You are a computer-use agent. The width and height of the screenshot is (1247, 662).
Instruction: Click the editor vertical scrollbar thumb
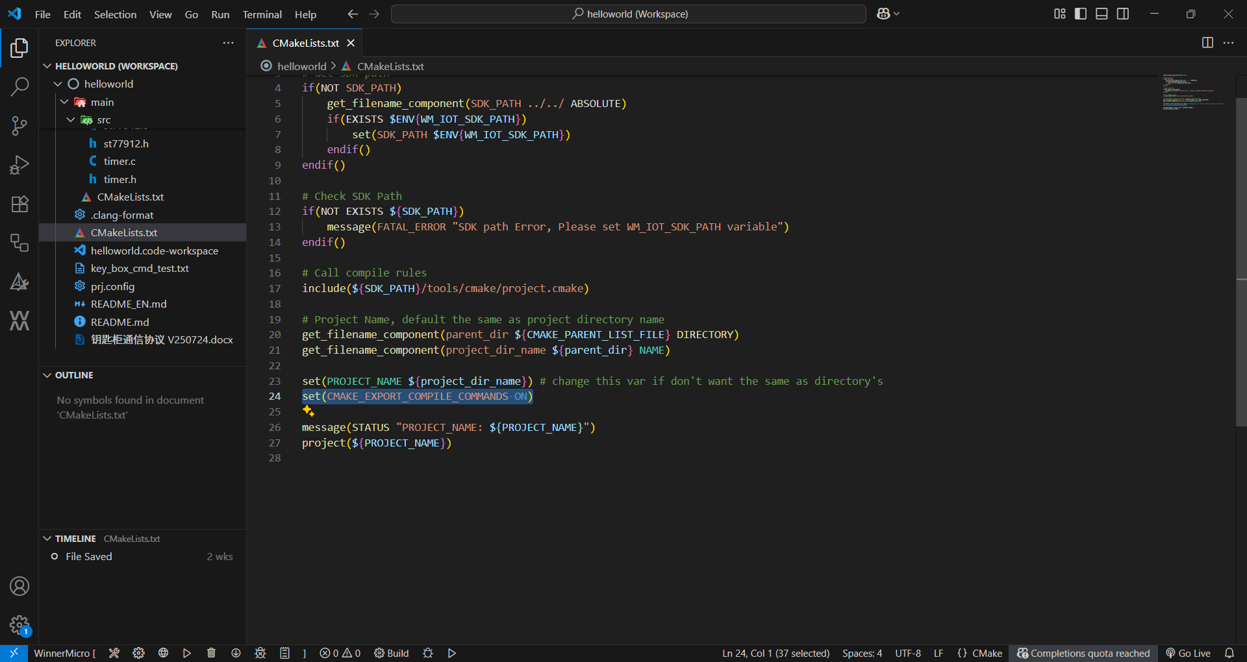point(1241,262)
